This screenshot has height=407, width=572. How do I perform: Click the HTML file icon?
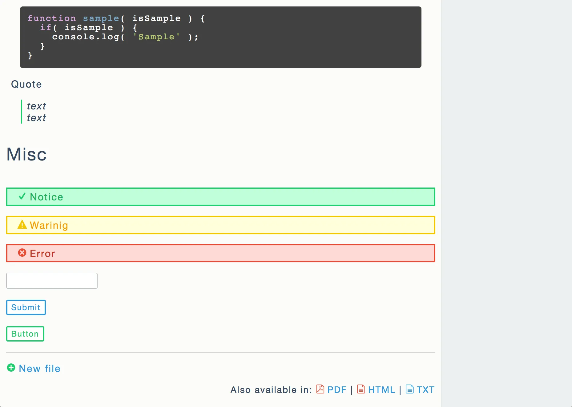pos(361,389)
